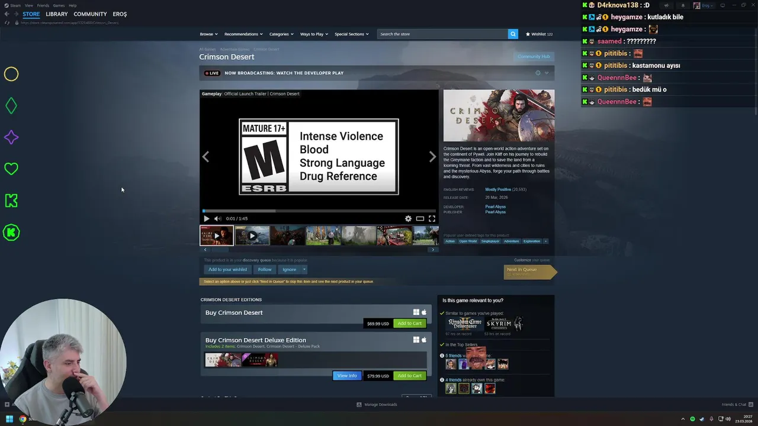Screen dimensions: 758x426
Task: Open Steam announcements megaphone icon
Action: click(666, 5)
